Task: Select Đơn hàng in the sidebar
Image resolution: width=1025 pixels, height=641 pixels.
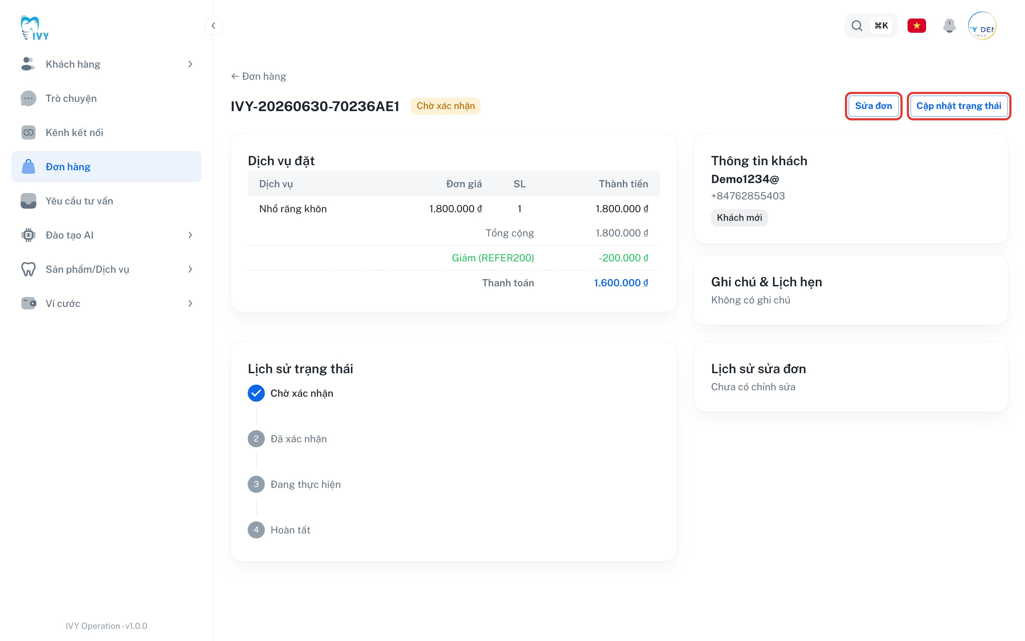Action: [x=106, y=167]
